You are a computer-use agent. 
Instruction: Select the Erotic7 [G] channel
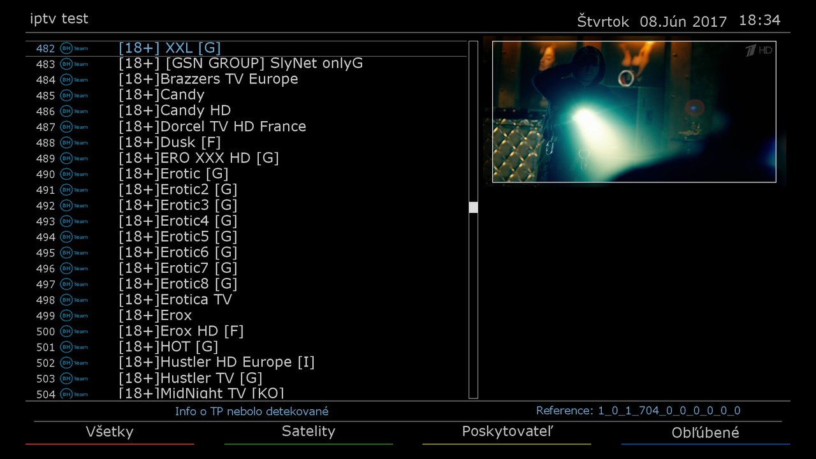pos(178,268)
